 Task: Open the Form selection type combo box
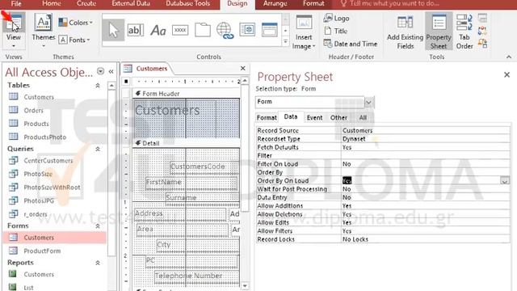pyautogui.click(x=368, y=103)
